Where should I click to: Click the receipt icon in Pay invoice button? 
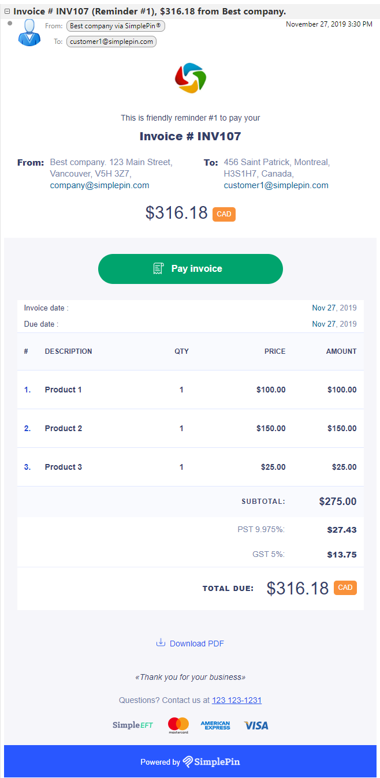tap(158, 268)
